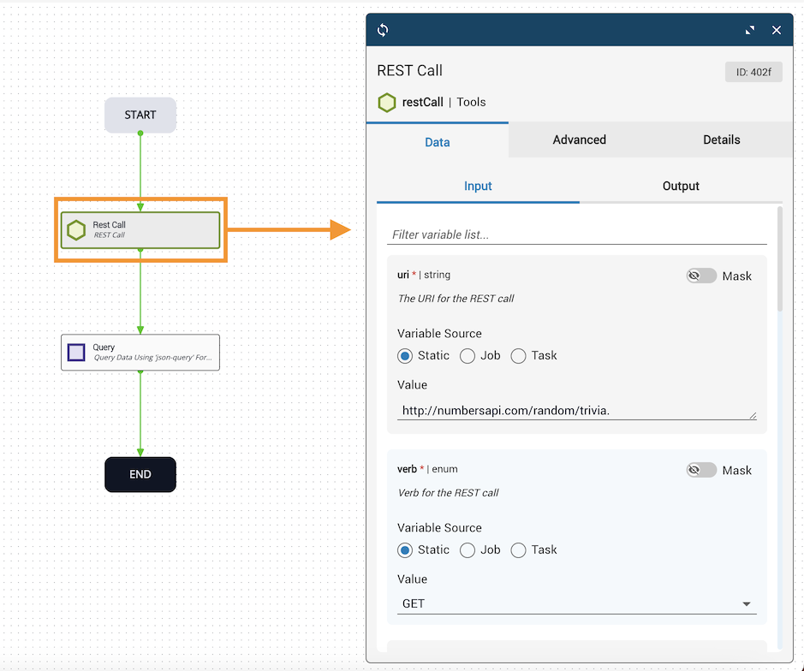Open the GET verb value dropdown
Screen dimensions: 804x671
(x=577, y=603)
